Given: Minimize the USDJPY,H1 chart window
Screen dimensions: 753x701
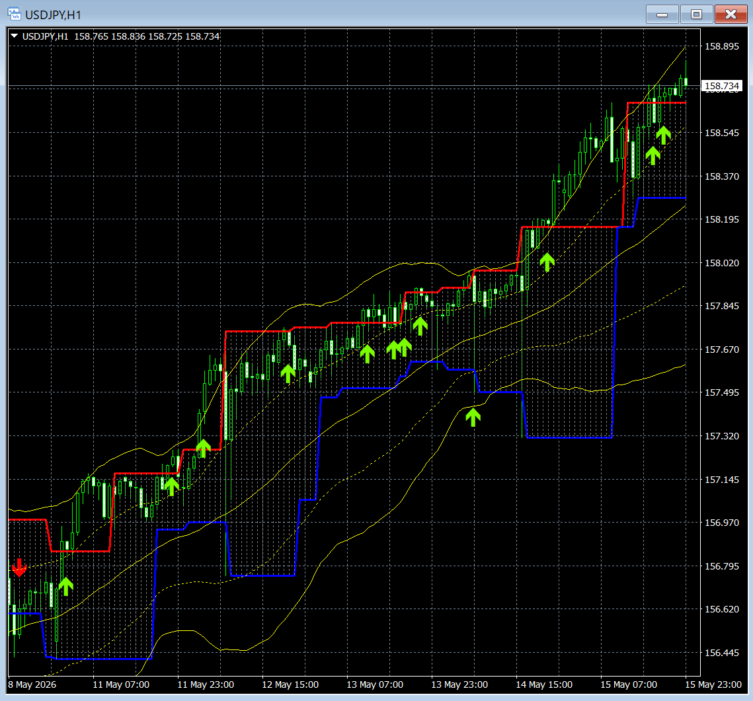Looking at the screenshot, I should 662,15.
